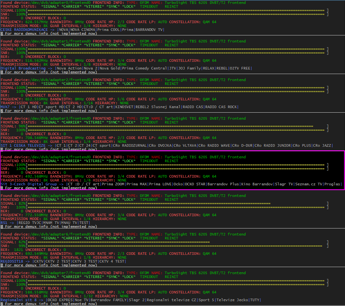Click the Prima LOVE channel
This screenshot has width=345, height=306.
[x=160, y=184]
